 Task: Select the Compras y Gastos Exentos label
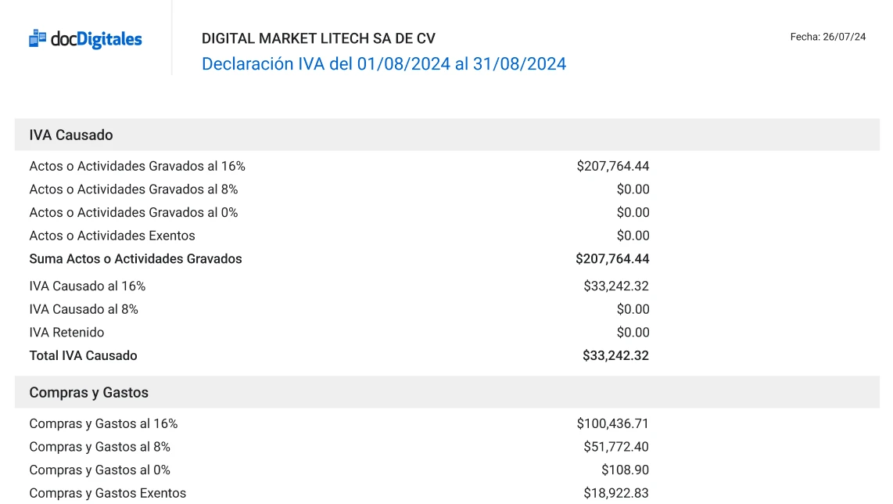[107, 493]
